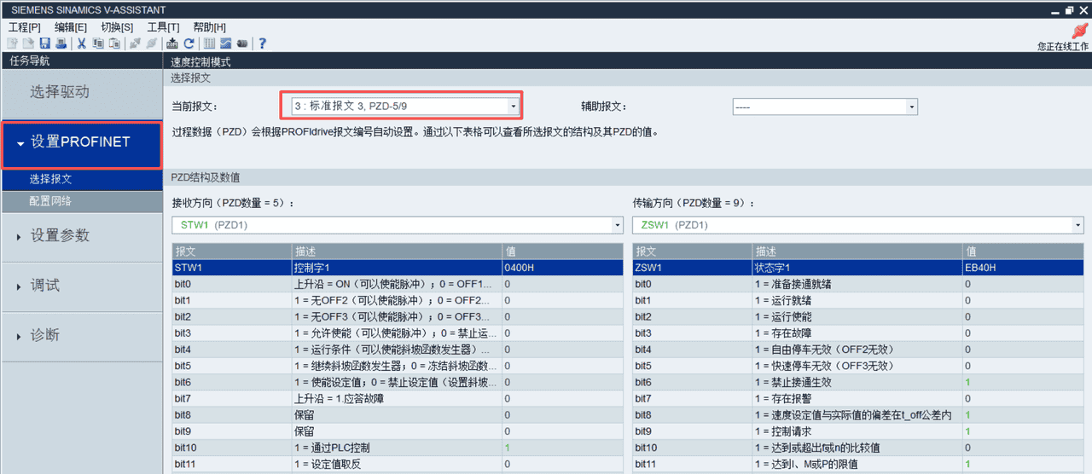Open the parameter list table icon
This screenshot has width=1092, height=474.
(209, 43)
